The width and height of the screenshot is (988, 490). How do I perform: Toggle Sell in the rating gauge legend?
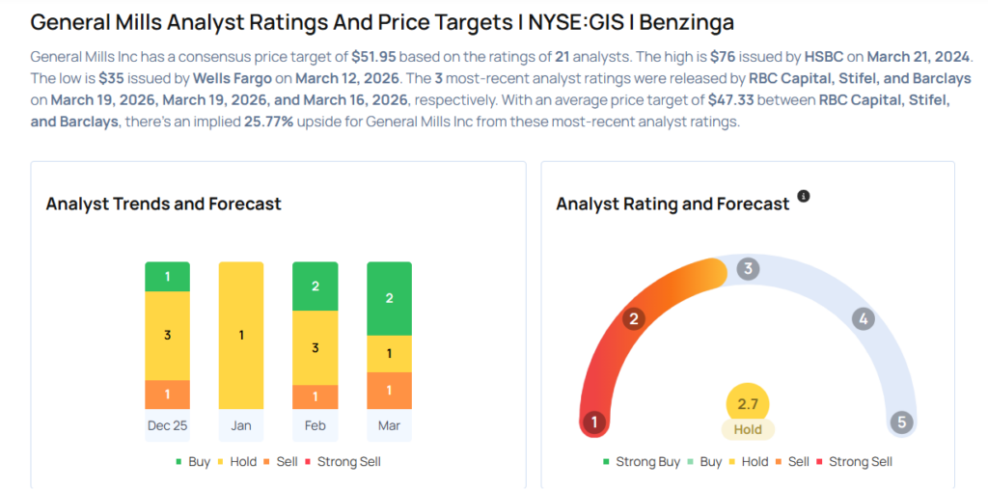click(x=791, y=462)
